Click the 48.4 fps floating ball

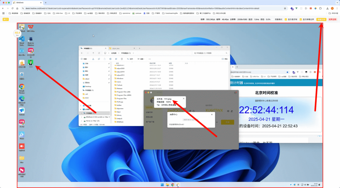[17, 33]
